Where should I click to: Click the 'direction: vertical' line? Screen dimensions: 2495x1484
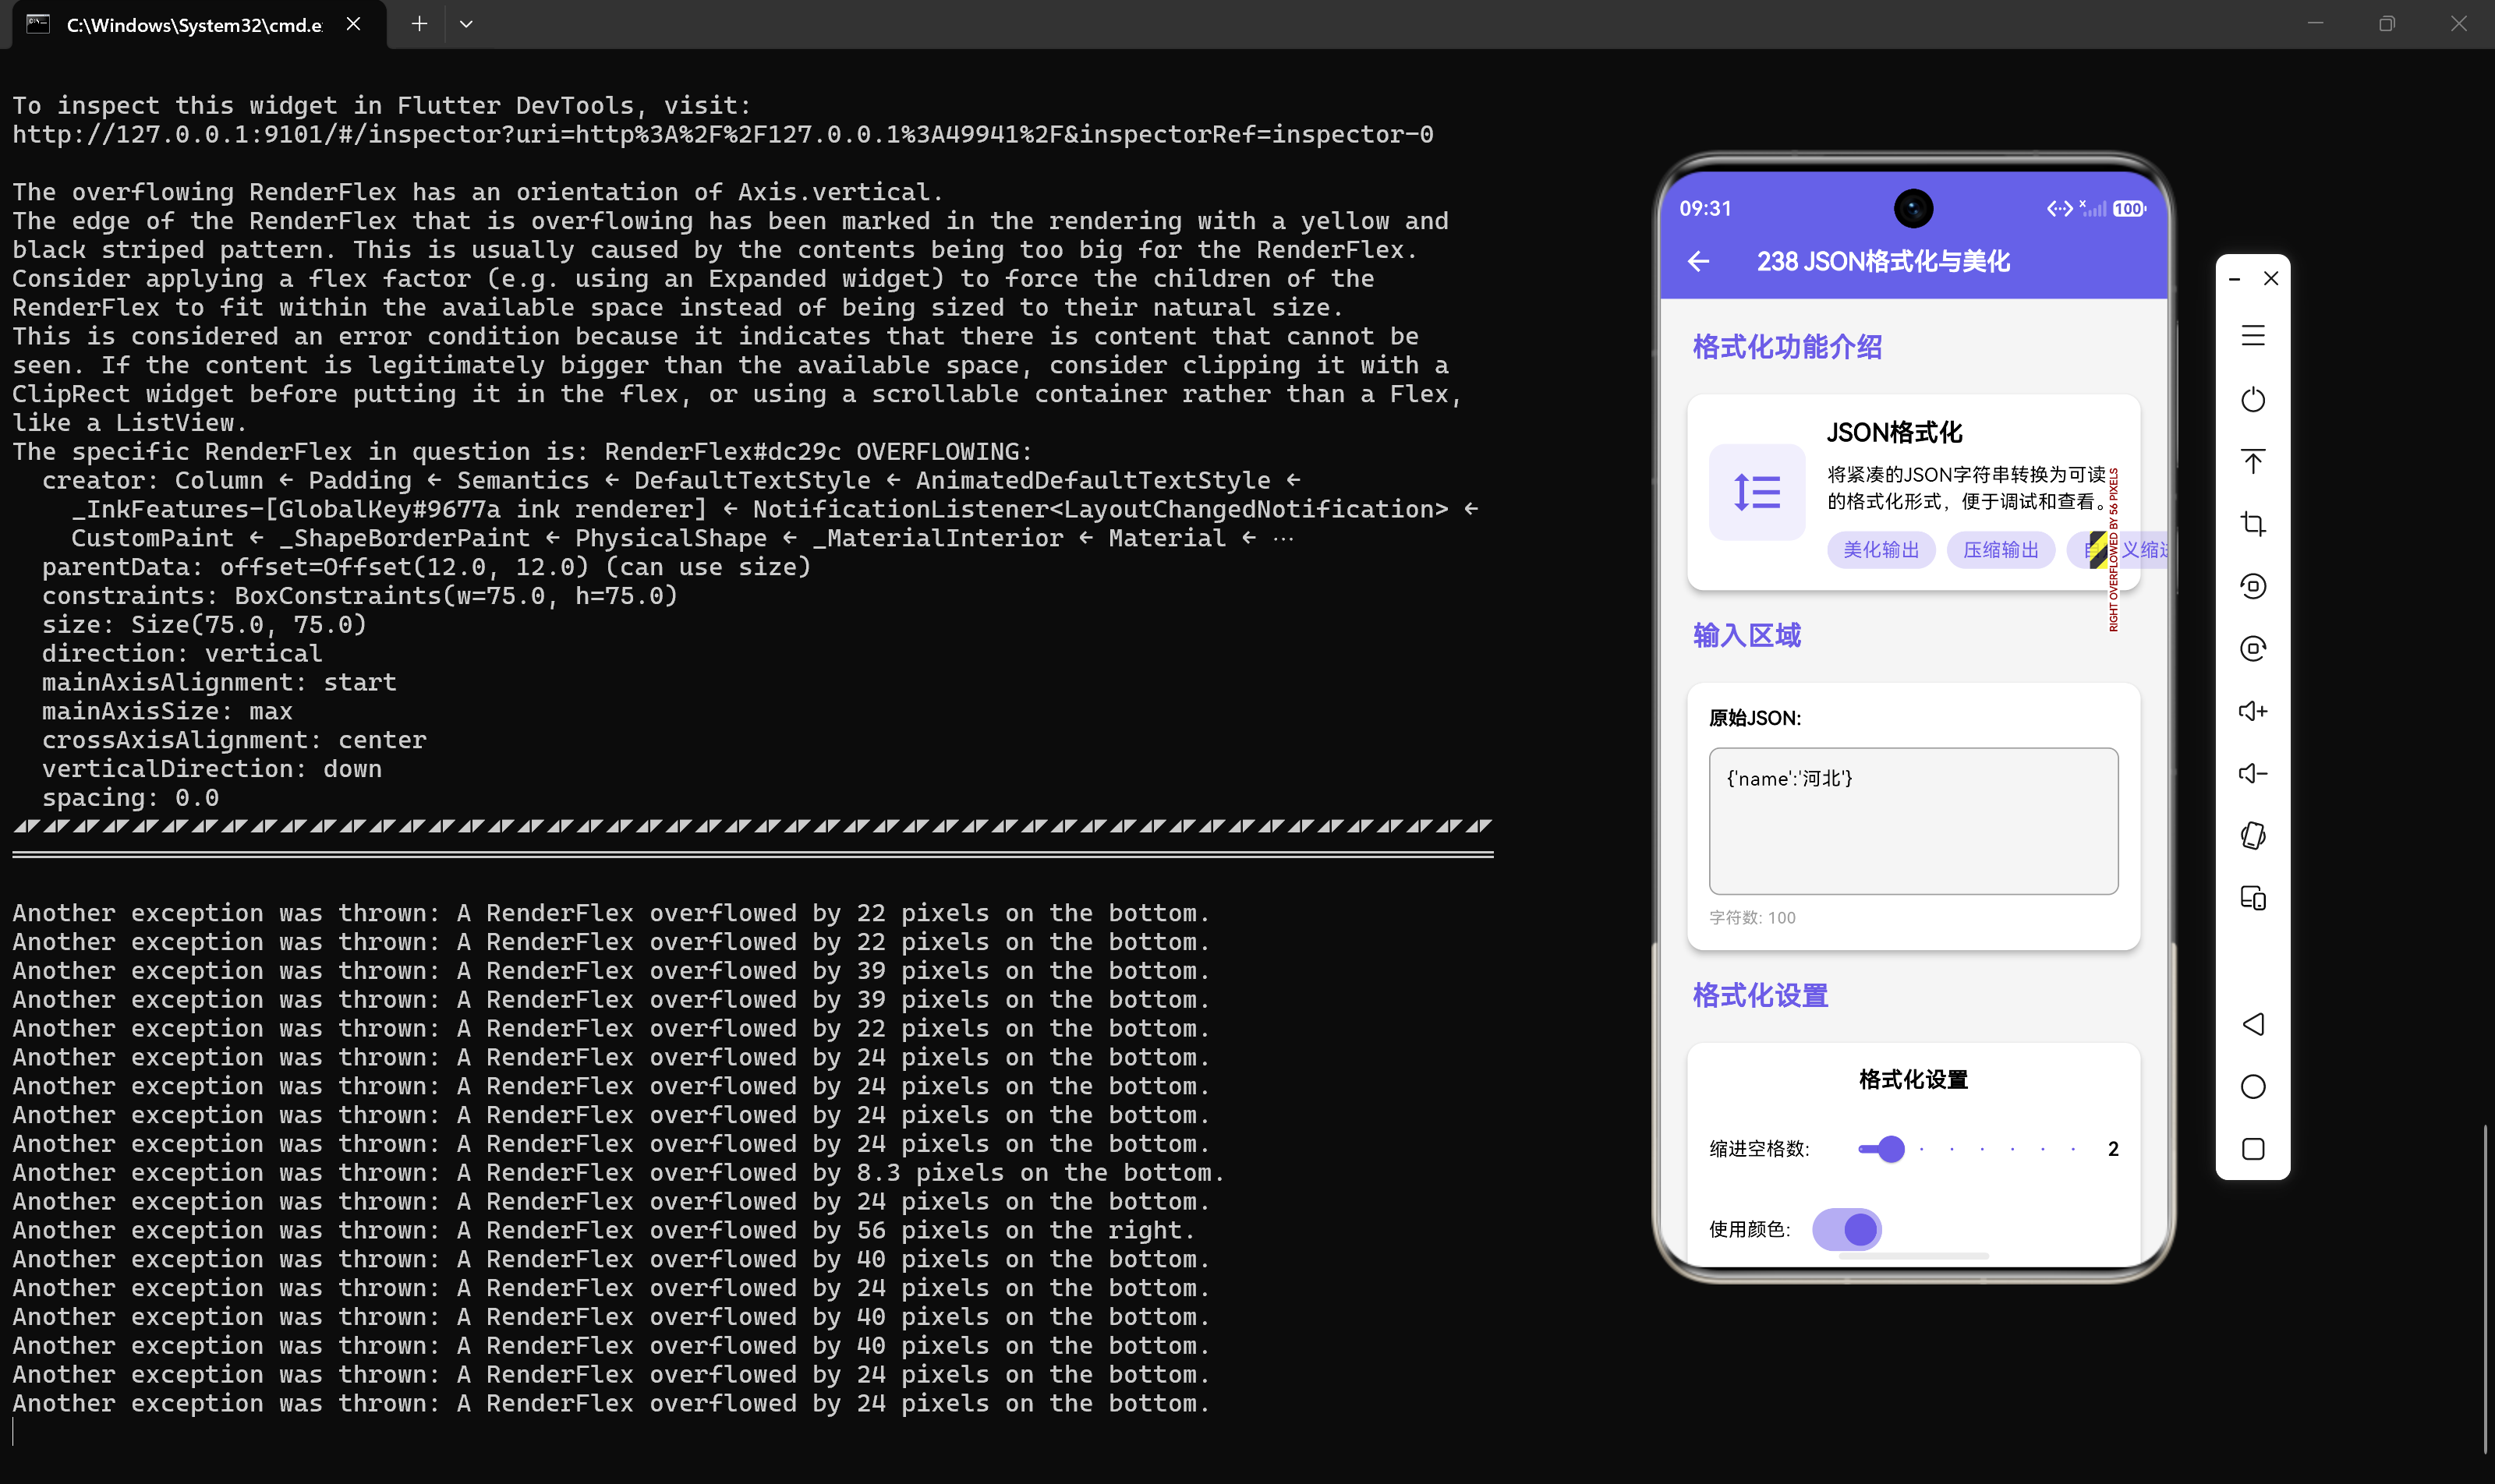pyautogui.click(x=182, y=654)
